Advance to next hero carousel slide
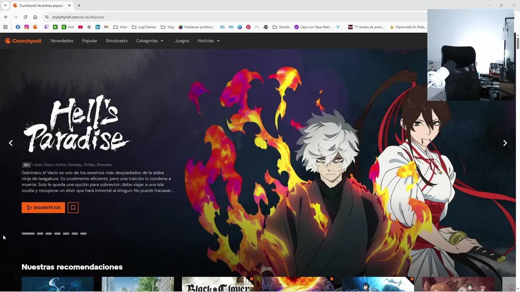This screenshot has height=292, width=520. (505, 143)
